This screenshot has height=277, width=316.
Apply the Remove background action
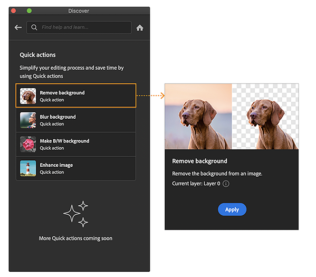coord(232,209)
